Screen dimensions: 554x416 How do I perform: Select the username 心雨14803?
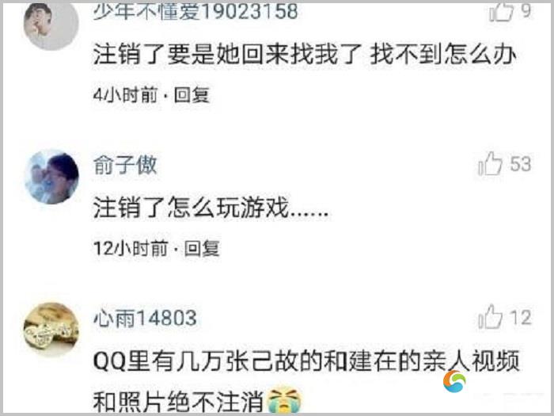tap(145, 318)
